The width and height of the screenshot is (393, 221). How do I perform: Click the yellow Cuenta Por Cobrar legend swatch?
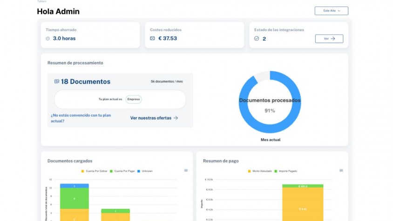tap(83, 171)
